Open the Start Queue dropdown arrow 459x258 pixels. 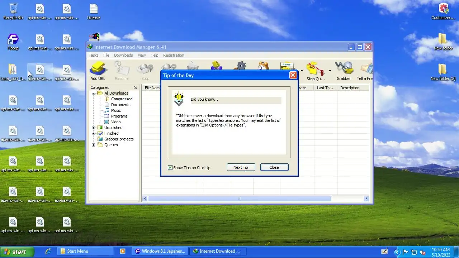(x=301, y=71)
